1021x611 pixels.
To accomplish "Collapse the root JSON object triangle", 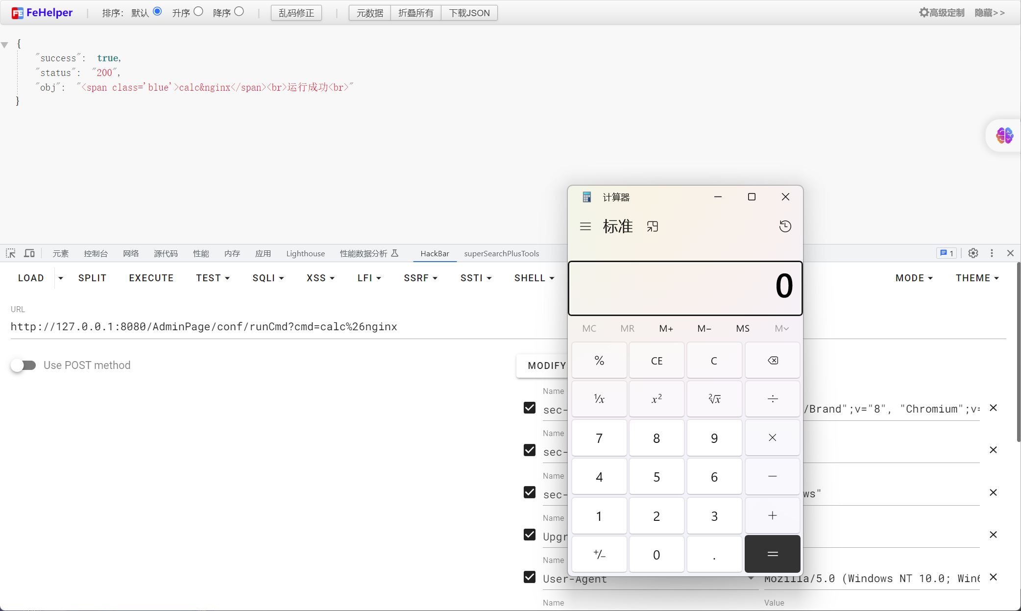I will point(5,45).
